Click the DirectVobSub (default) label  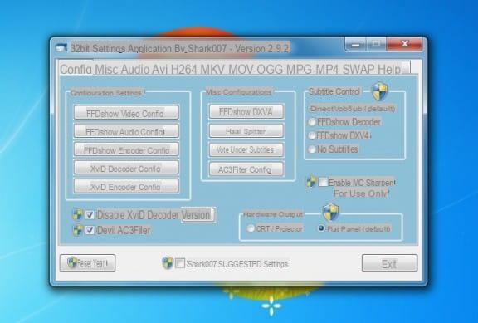pyautogui.click(x=353, y=108)
